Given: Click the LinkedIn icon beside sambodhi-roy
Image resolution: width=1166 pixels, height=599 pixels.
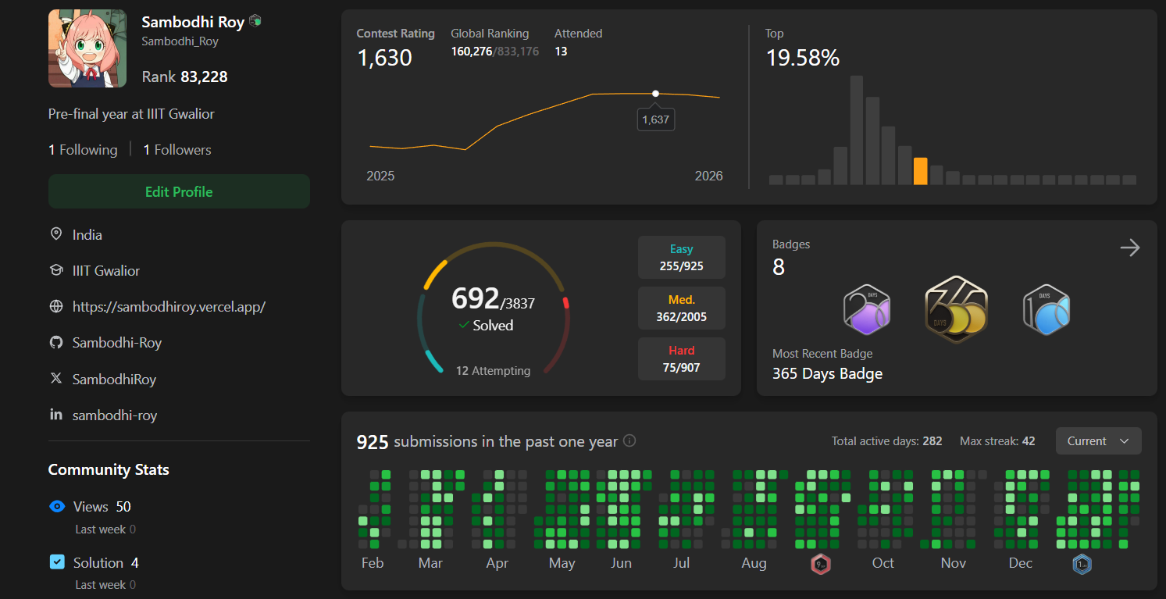Looking at the screenshot, I should (x=56, y=415).
